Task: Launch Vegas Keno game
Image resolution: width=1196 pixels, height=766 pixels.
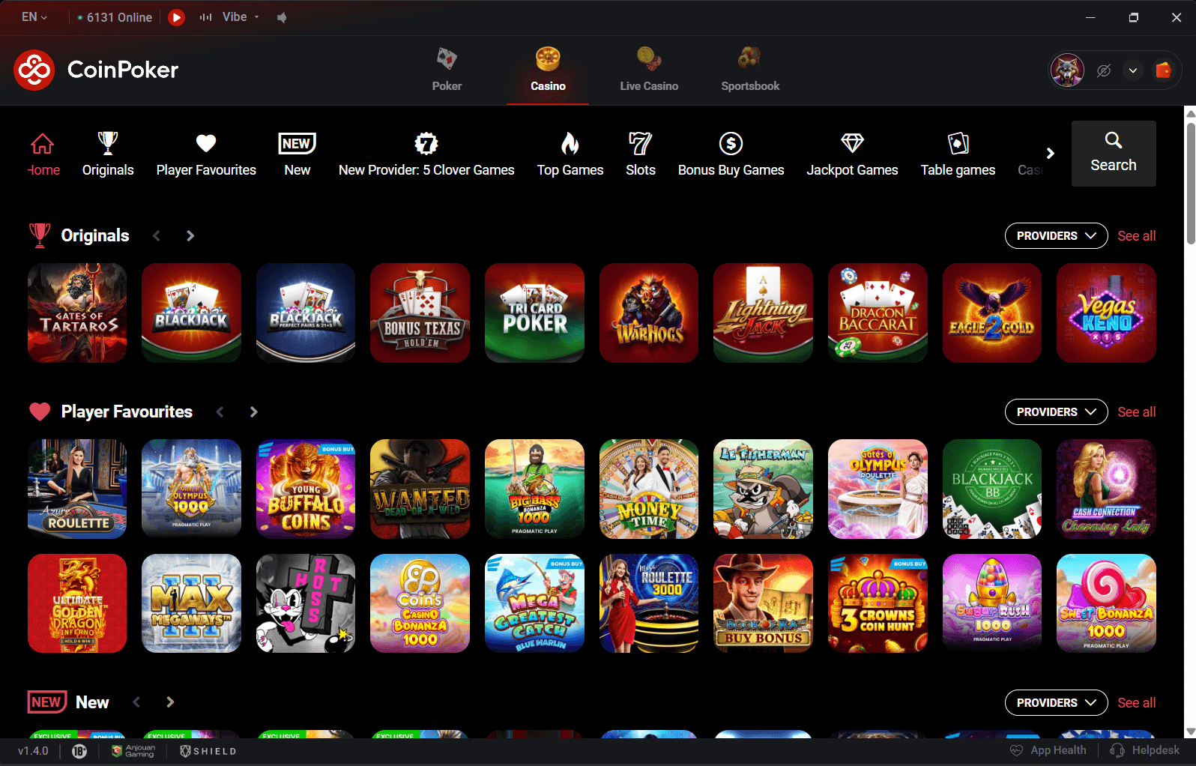Action: (x=1106, y=313)
